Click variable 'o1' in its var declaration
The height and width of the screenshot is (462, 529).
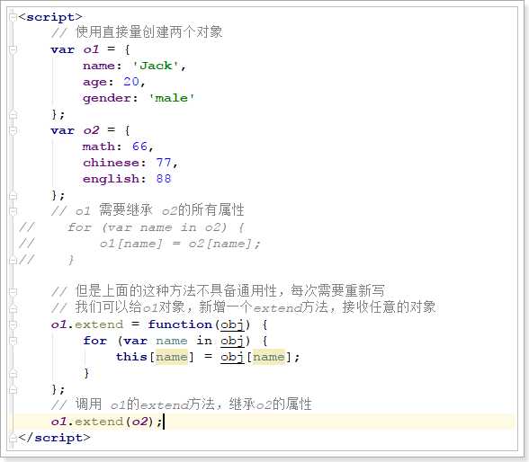[91, 49]
